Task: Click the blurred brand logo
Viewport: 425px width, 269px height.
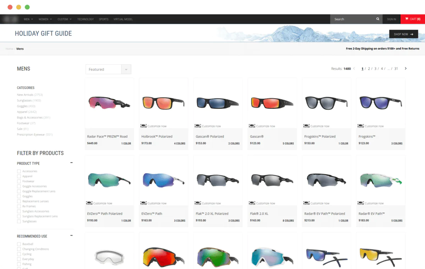Action: point(11,19)
